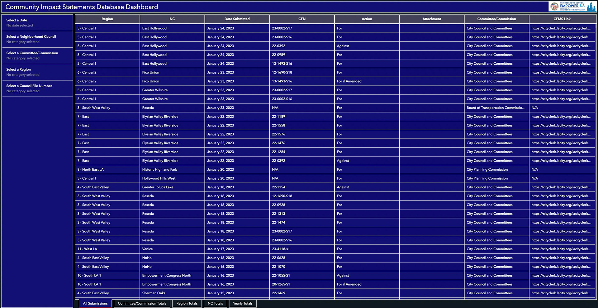The image size is (598, 308).
Task: Open CFMS link for Venice 23-4118-s1
Action: tap(561, 249)
